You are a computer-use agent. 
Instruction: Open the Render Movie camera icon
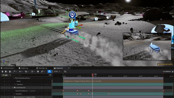[x=10, y=72]
